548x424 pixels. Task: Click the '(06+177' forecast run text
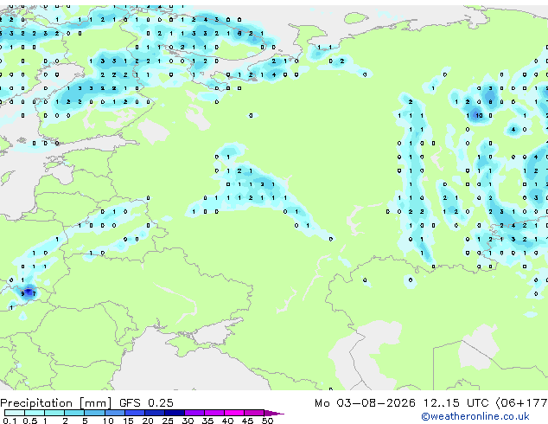[x=521, y=403]
